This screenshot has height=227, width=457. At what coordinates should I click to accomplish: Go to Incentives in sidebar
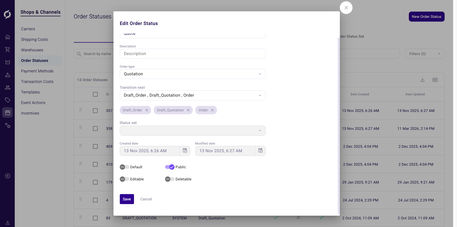pyautogui.click(x=30, y=113)
